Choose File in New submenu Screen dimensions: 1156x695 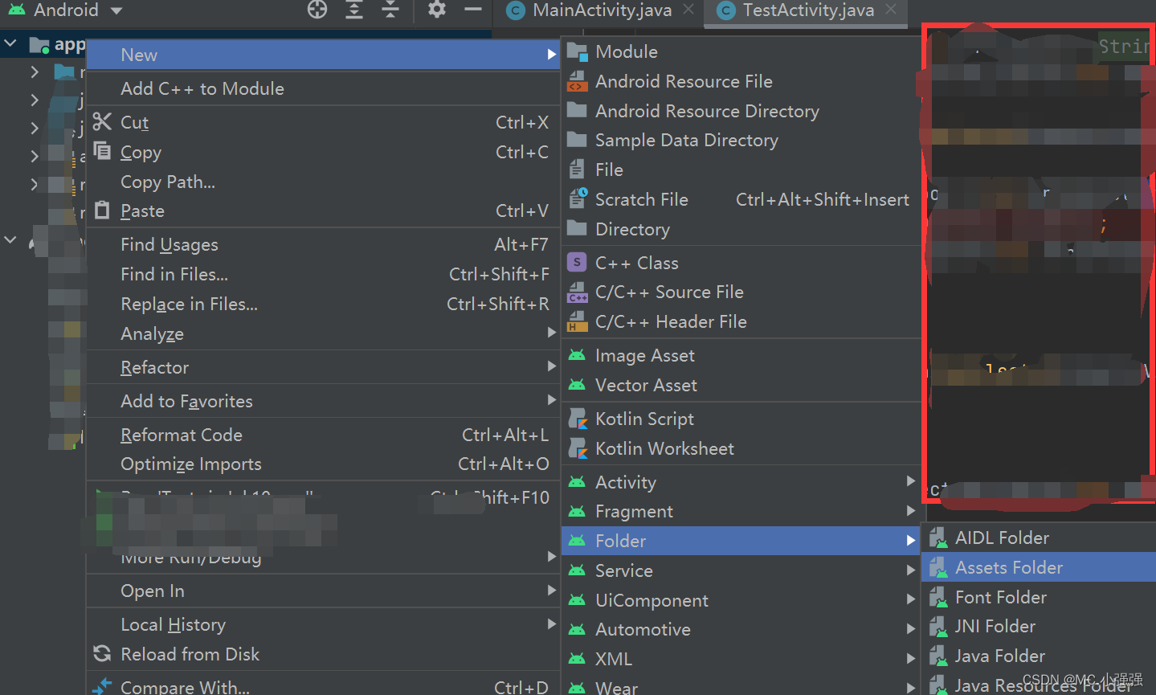pos(741,170)
